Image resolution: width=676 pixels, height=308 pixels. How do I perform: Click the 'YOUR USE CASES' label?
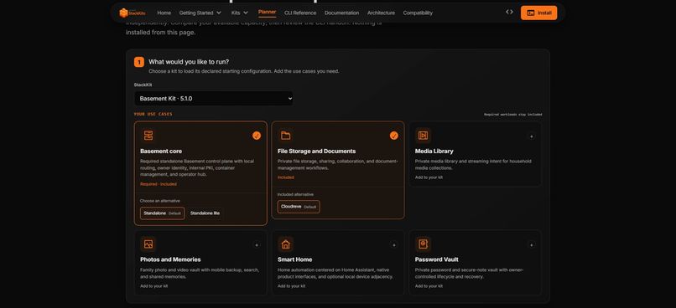(153, 114)
